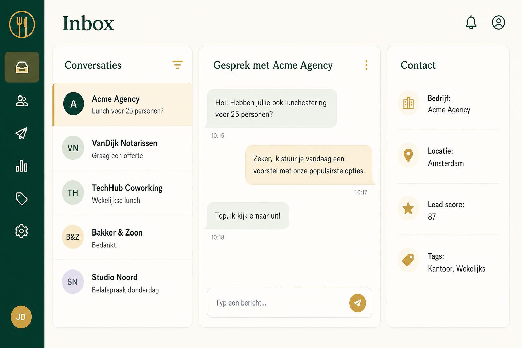Click 'Wekelijkse lunch' preview text
522x348 pixels.
[x=116, y=200]
